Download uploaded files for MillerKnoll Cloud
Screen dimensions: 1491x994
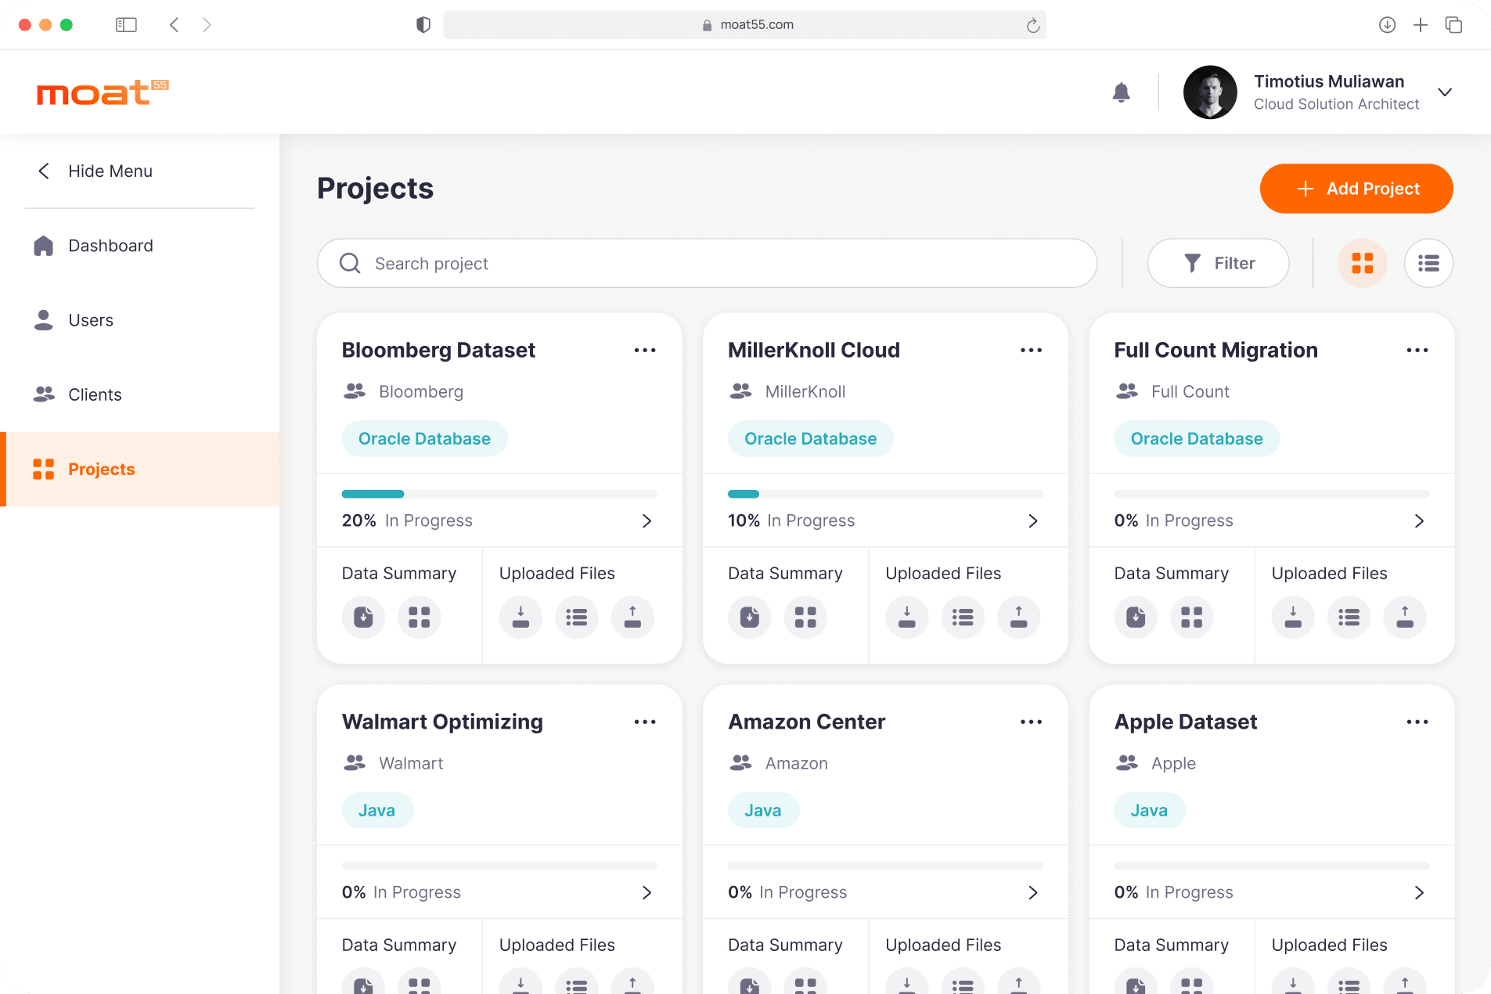pyautogui.click(x=906, y=618)
